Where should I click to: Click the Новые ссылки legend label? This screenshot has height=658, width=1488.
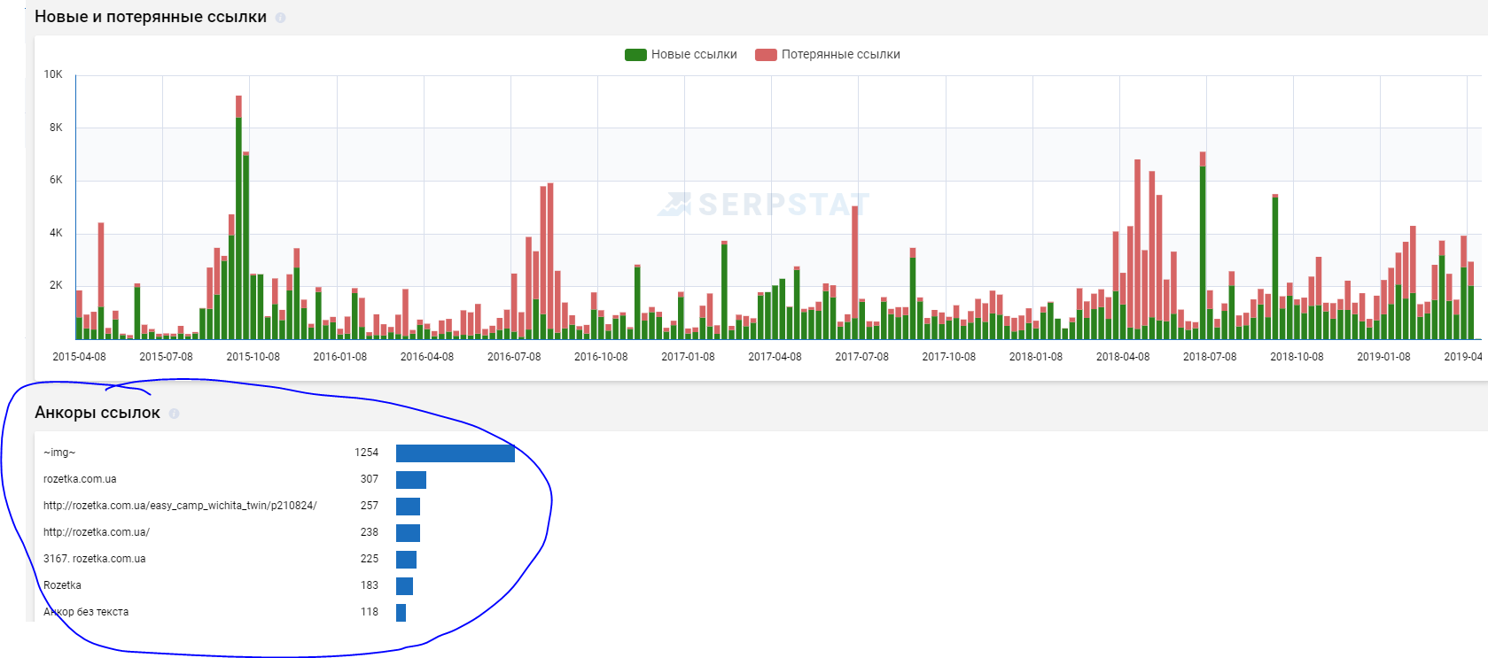coord(694,55)
